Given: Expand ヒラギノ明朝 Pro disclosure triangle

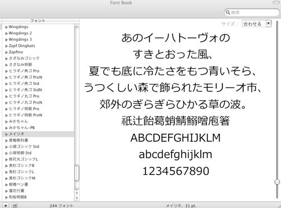Looking at the screenshot, I should [x=6, y=109].
